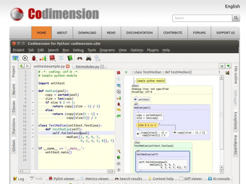The image size is (246, 184).
Task: Collapse the fold marker at line 15
Action: [33, 126]
